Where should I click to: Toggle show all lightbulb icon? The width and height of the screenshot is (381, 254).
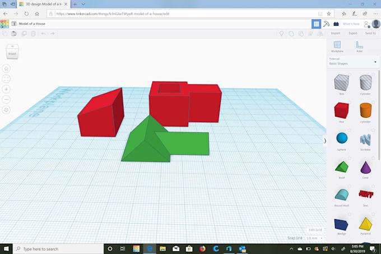(281, 34)
